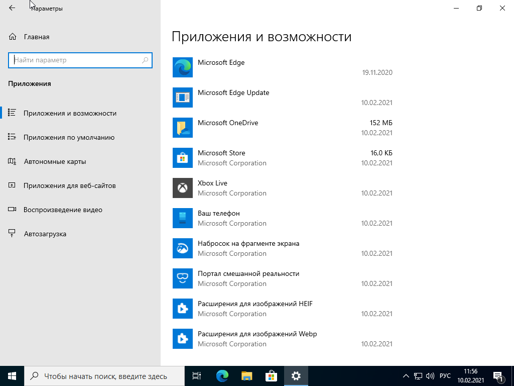Select Расширения для изображений Webp name
Image resolution: width=514 pixels, height=386 pixels.
(x=258, y=334)
